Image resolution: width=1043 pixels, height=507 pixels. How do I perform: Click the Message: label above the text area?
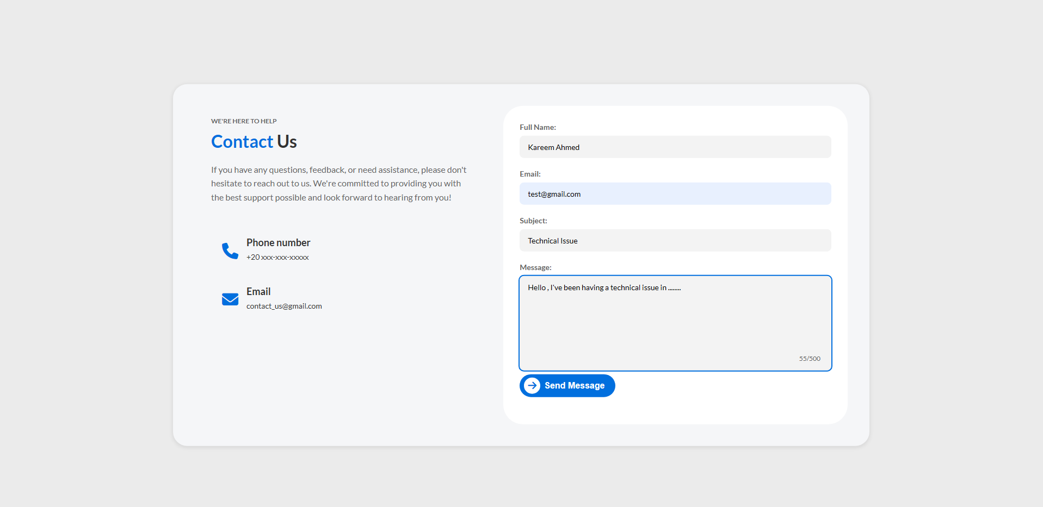535,267
